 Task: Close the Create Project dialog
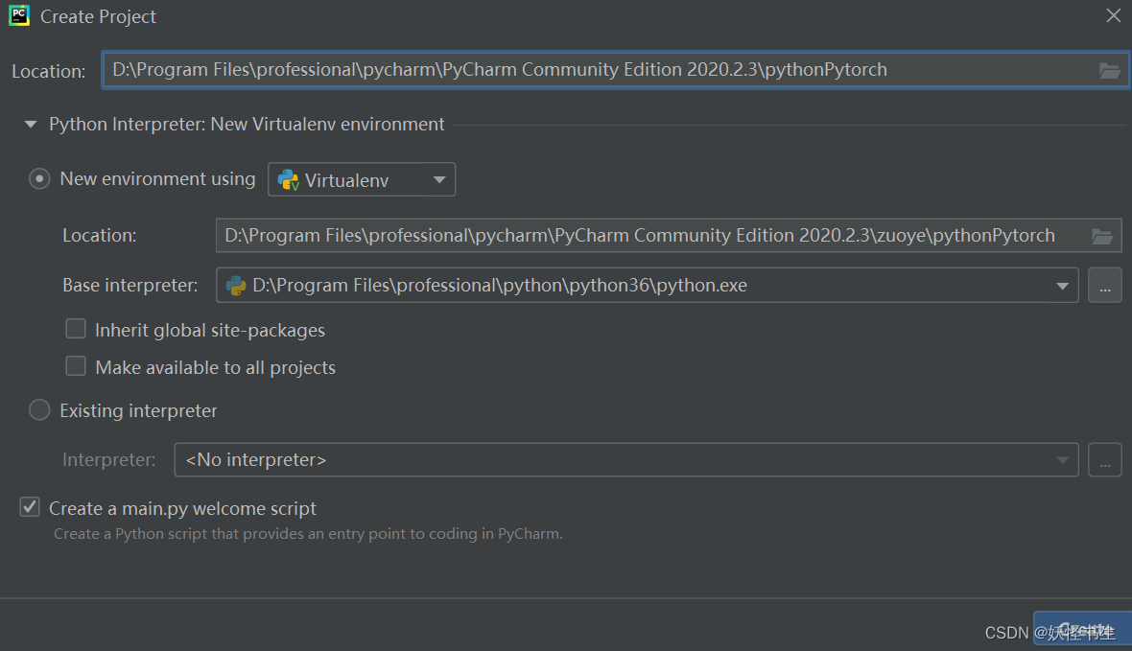pyautogui.click(x=1113, y=16)
